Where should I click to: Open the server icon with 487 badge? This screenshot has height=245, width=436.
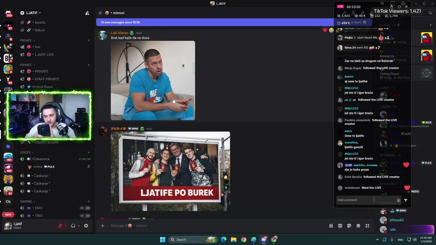coord(8,168)
